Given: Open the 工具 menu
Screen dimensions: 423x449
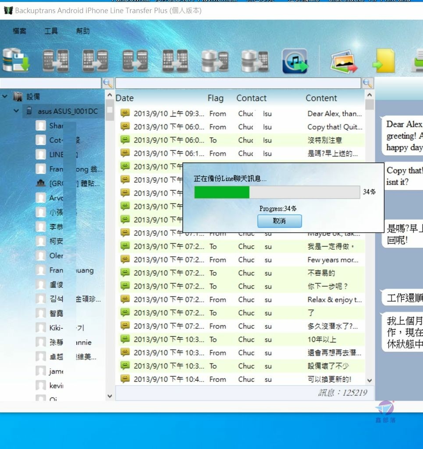Looking at the screenshot, I should click(51, 31).
